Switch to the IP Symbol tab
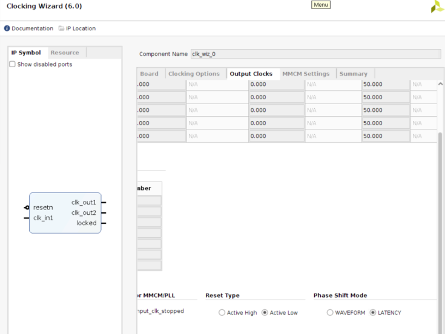Screen dimensions: 445x334 pyautogui.click(x=26, y=53)
